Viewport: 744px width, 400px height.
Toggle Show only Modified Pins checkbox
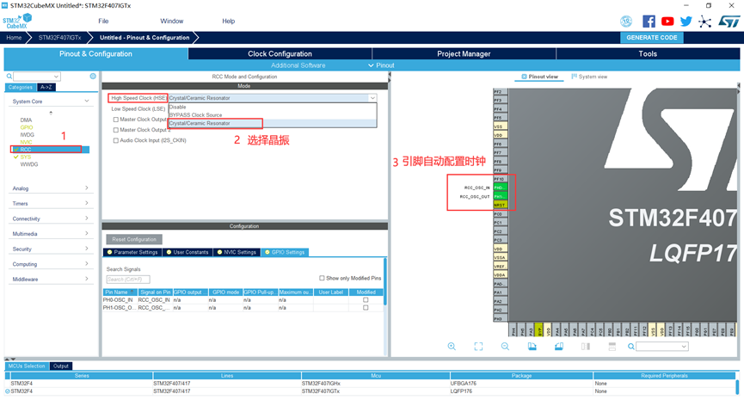[x=322, y=278]
